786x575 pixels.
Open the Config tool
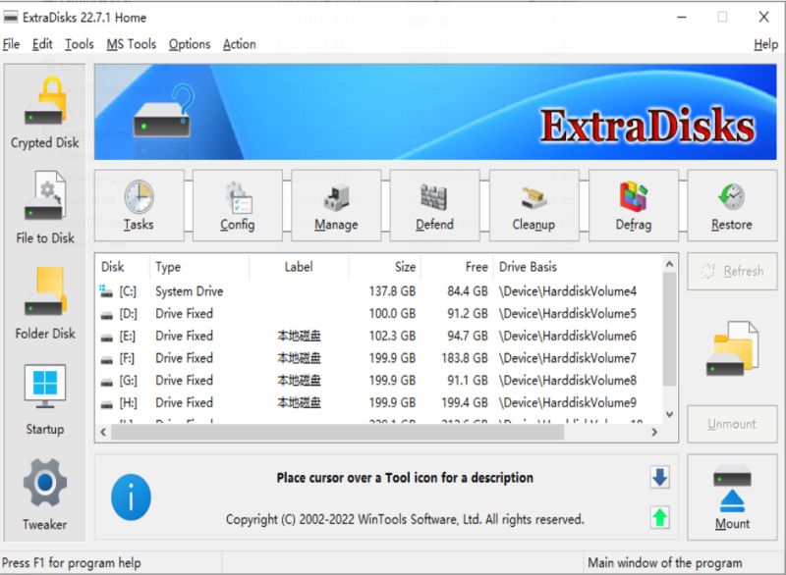(237, 205)
